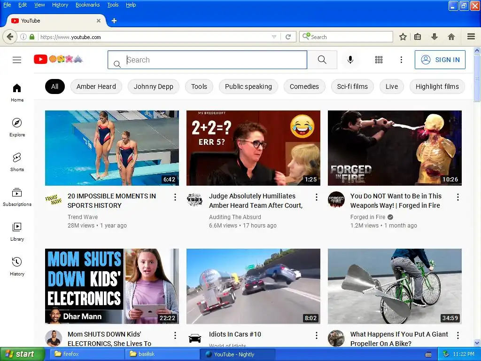The height and width of the screenshot is (361, 481).
Task: Expand the address bar history dropdown arrow
Action: [274, 37]
